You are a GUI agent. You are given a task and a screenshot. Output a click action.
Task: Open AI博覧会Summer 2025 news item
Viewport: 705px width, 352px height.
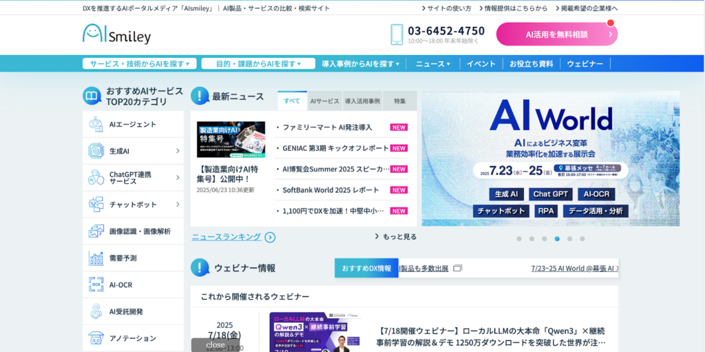(x=336, y=169)
